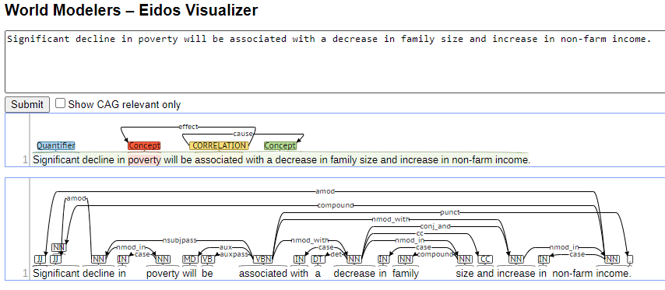Click the VBN tag above associated
Screen dimensions: 665x290
(262, 259)
